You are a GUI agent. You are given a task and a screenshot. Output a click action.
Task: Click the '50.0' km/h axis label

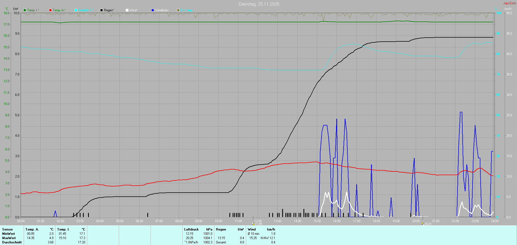pos(509,13)
